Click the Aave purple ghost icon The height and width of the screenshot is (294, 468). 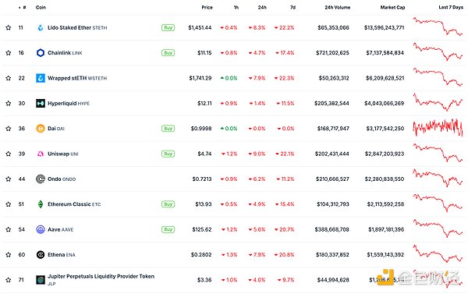(41, 229)
